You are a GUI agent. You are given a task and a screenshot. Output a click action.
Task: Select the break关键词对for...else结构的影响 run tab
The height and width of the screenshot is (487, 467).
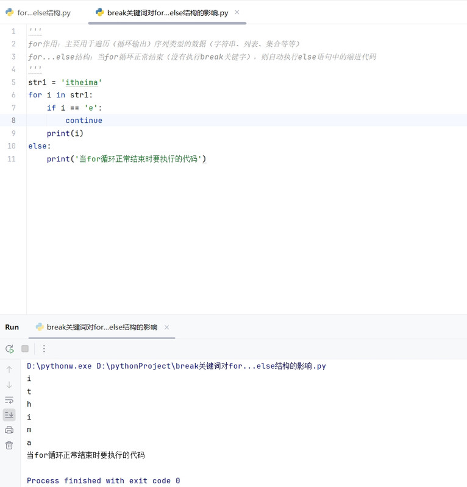point(102,327)
